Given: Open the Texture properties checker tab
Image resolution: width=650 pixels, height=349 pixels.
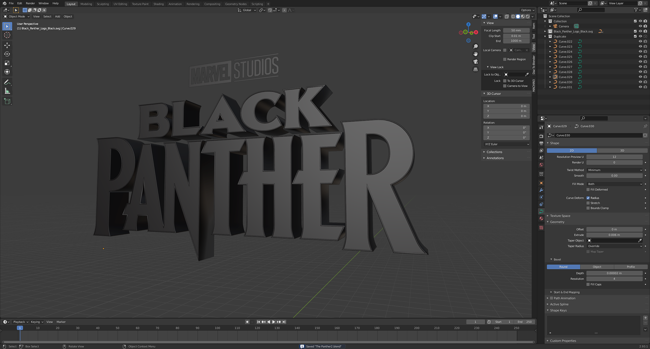Looking at the screenshot, I should pos(541,227).
